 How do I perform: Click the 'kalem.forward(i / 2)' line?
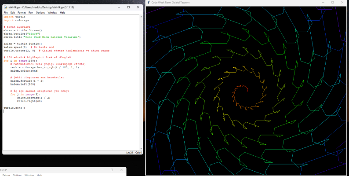[33, 98]
